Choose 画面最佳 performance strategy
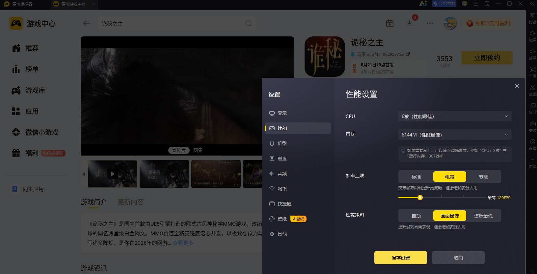This screenshot has height=274, width=537. tap(450, 216)
